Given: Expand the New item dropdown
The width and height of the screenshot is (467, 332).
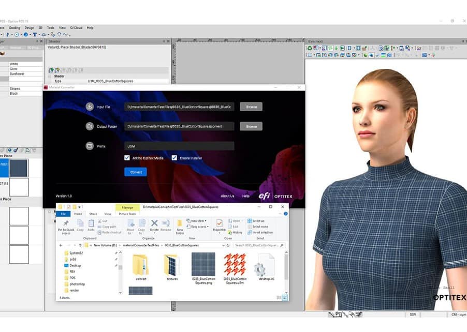Looking at the screenshot, I should click(x=198, y=221).
